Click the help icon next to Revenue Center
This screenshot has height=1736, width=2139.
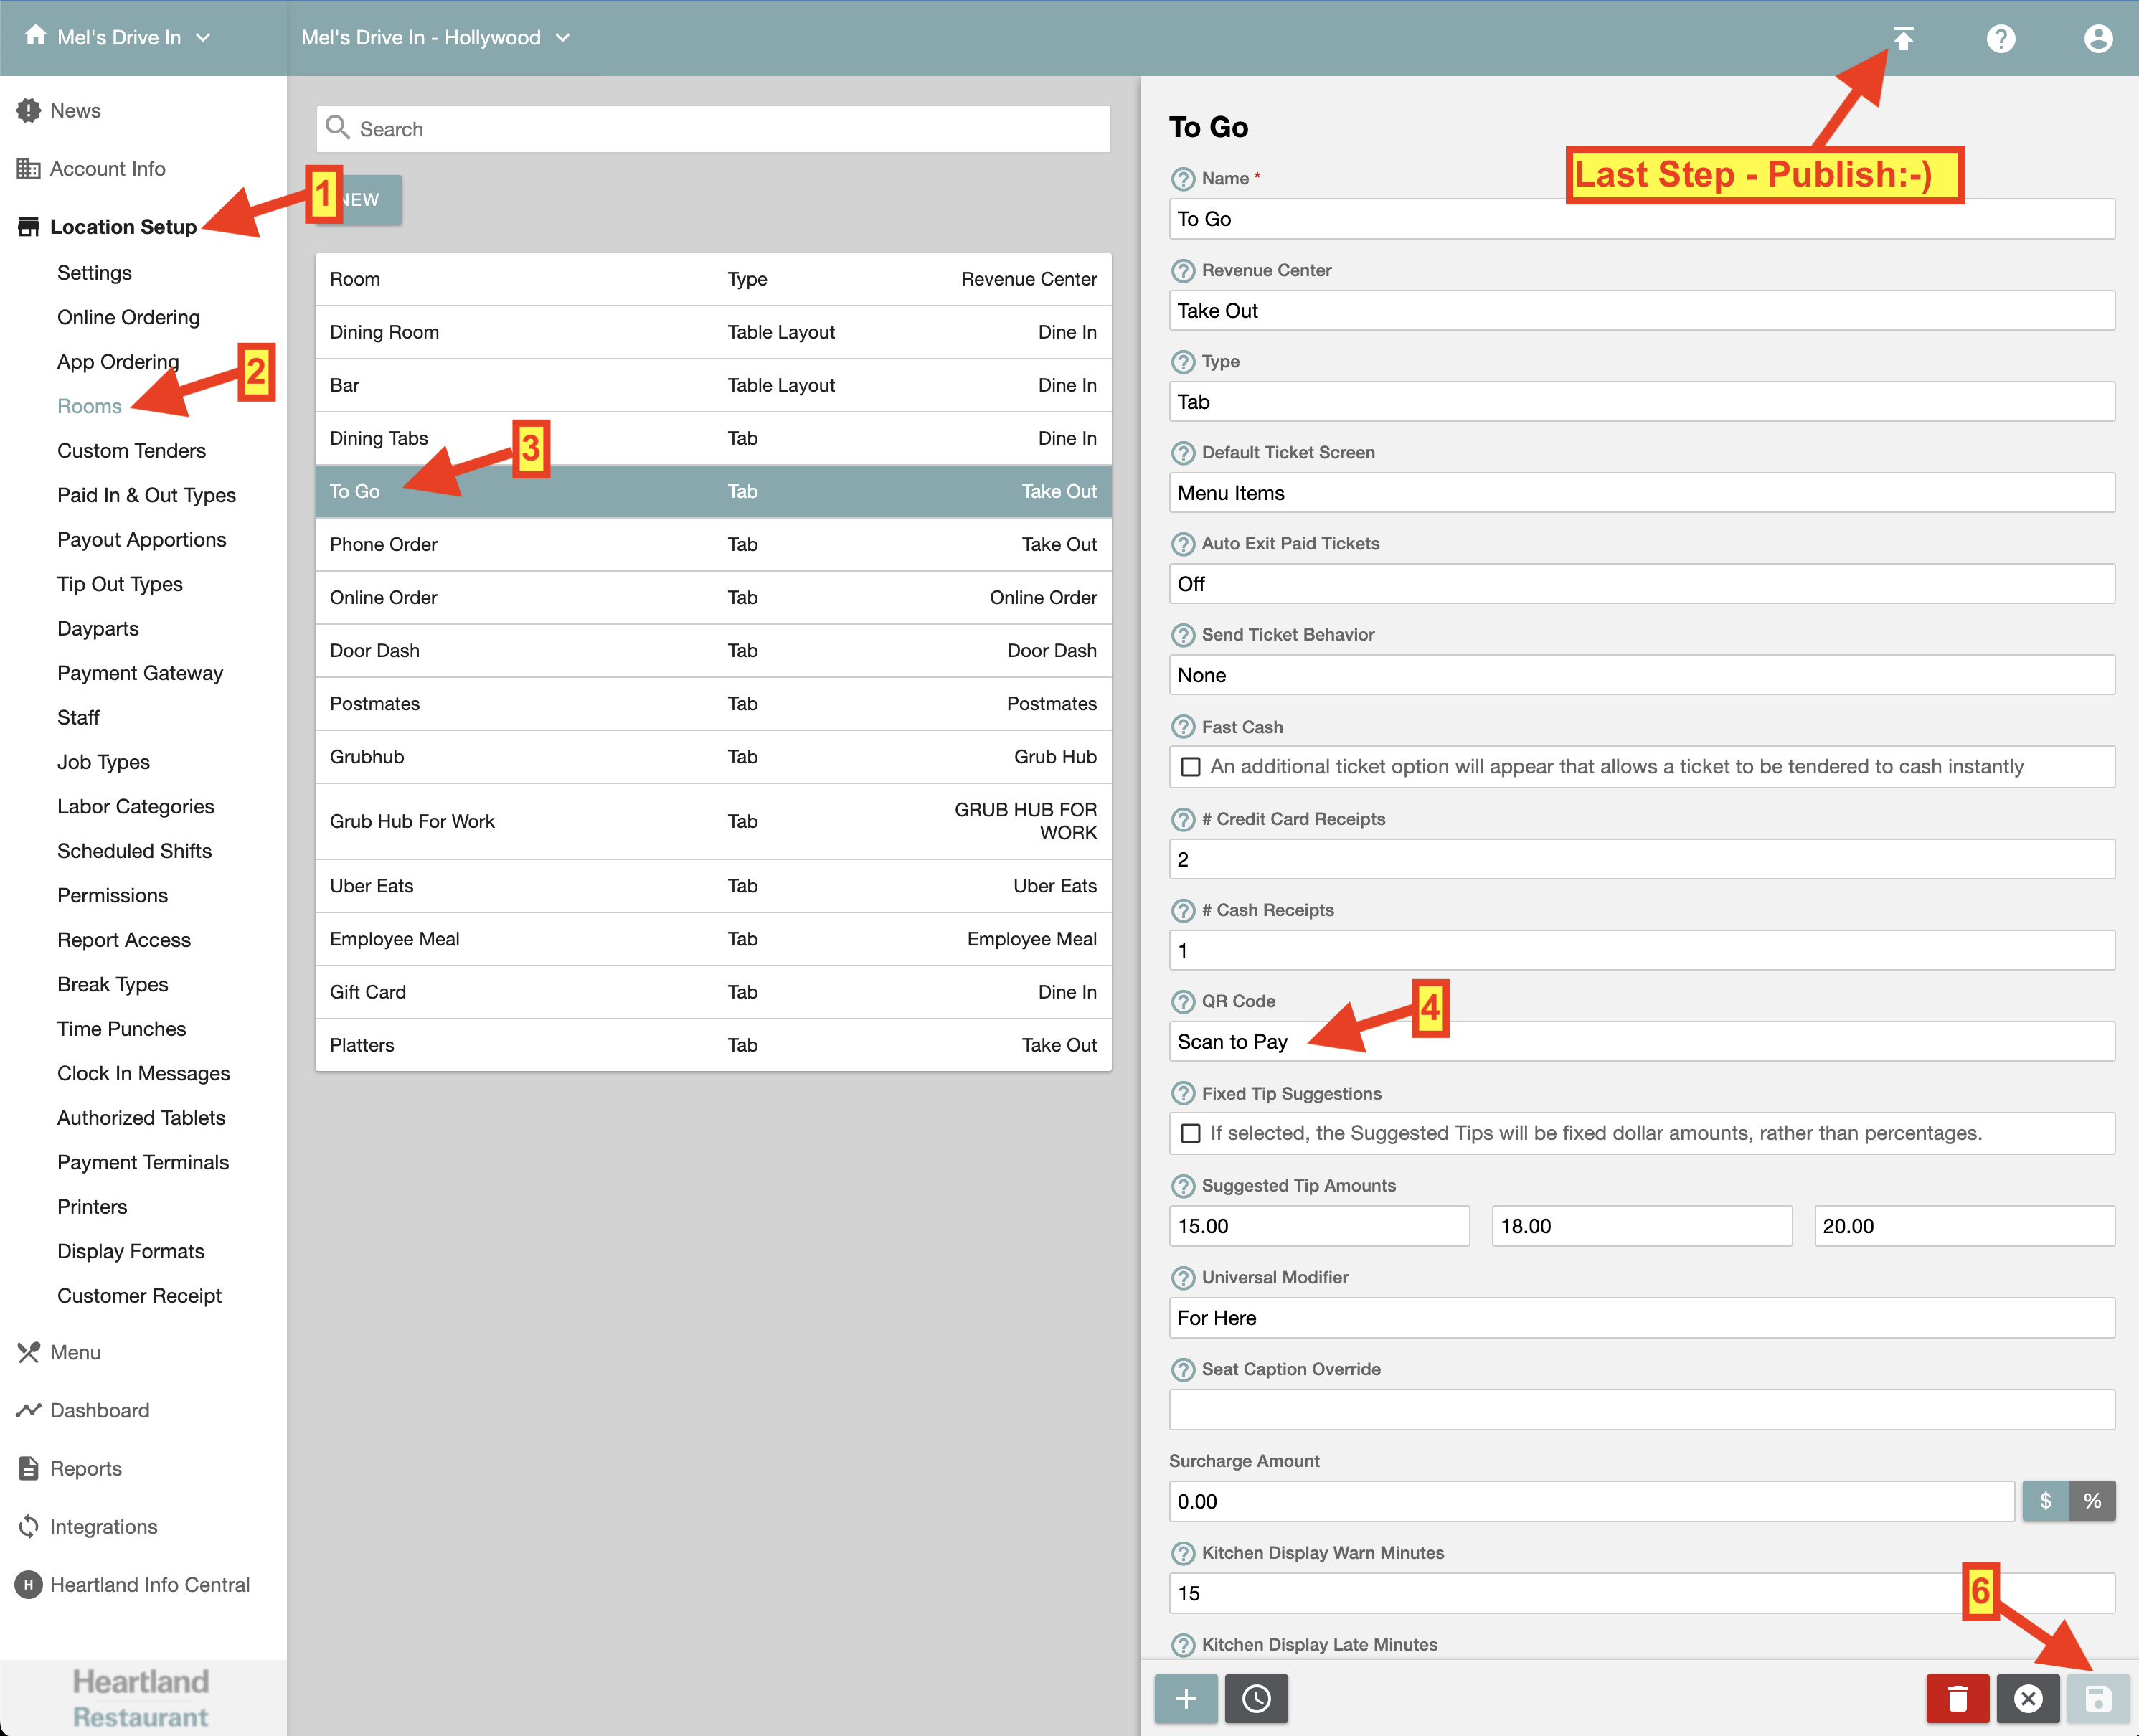pyautogui.click(x=1183, y=271)
